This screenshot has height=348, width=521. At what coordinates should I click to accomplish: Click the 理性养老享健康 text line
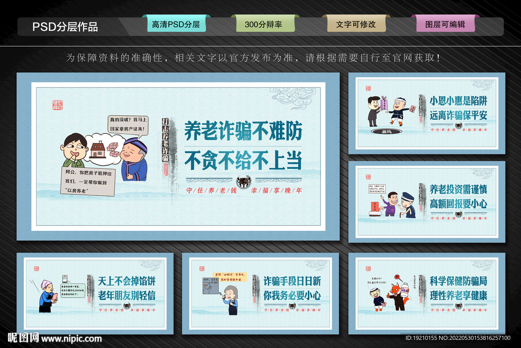[x=458, y=295]
